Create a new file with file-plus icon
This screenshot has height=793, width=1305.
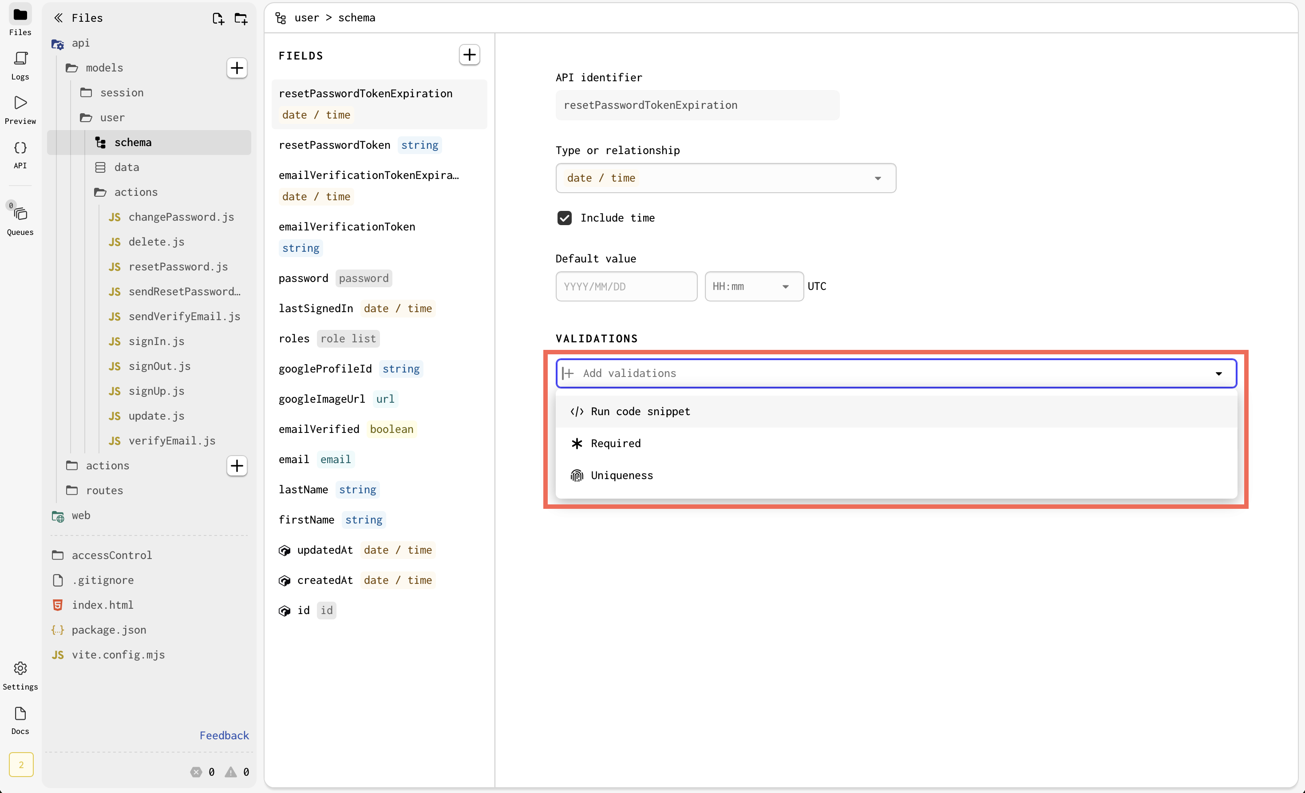coord(217,19)
